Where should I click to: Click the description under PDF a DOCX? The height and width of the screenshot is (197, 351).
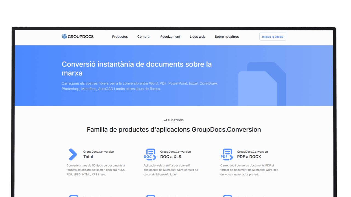tap(249, 170)
